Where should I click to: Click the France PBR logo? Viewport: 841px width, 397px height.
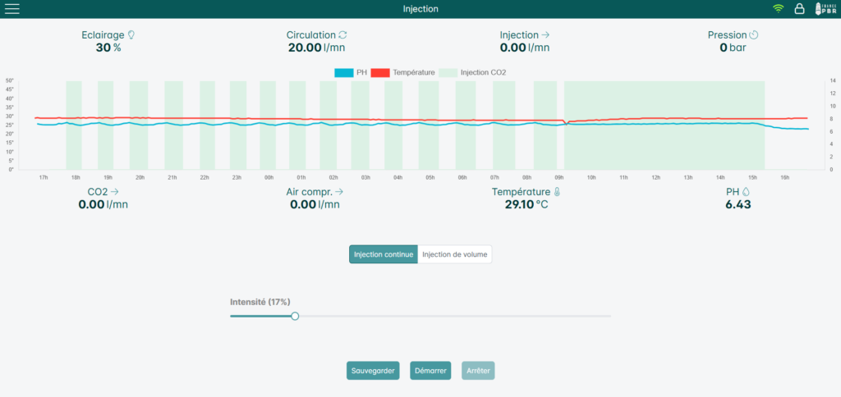point(825,8)
